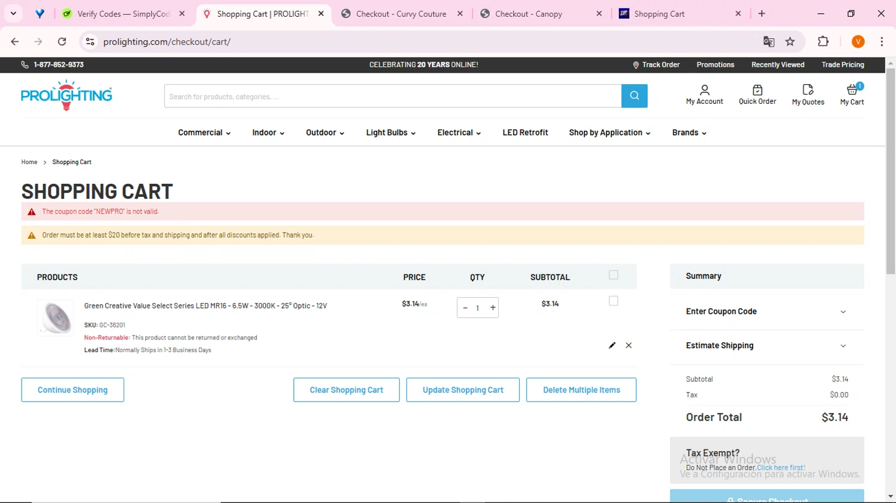Open Trade Pricing link
The height and width of the screenshot is (503, 896).
pyautogui.click(x=843, y=64)
